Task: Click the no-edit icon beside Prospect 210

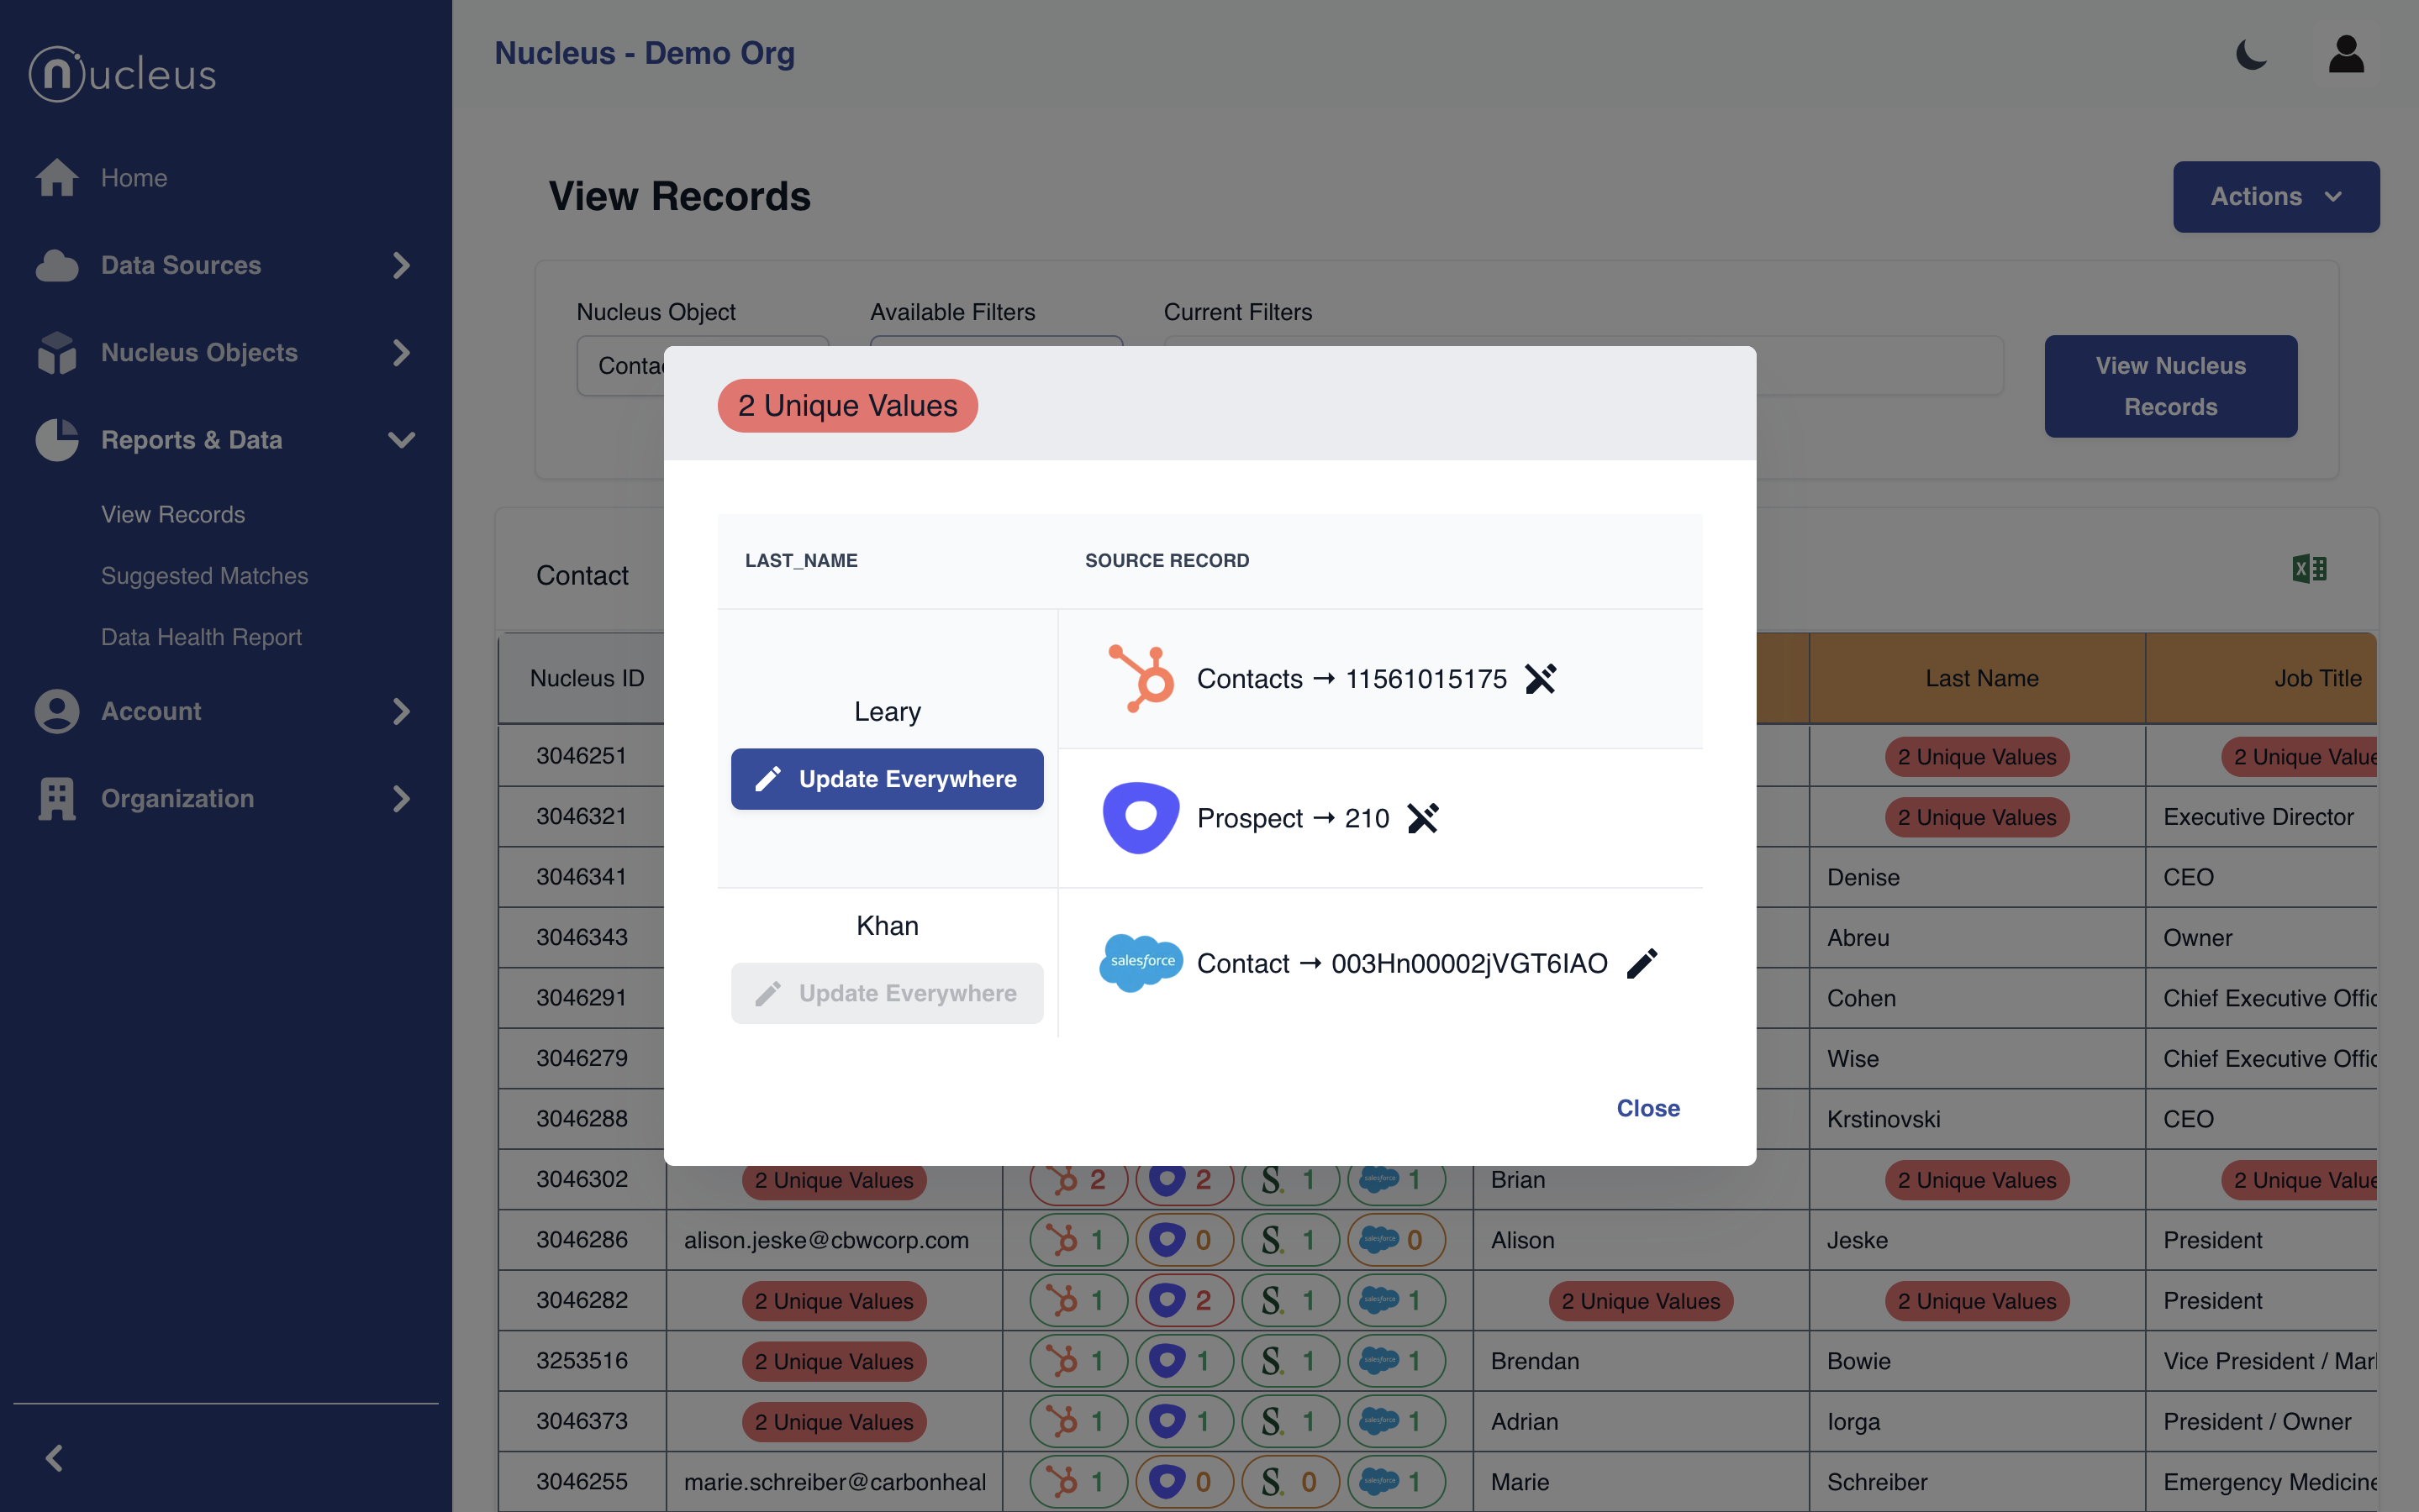Action: point(1421,818)
